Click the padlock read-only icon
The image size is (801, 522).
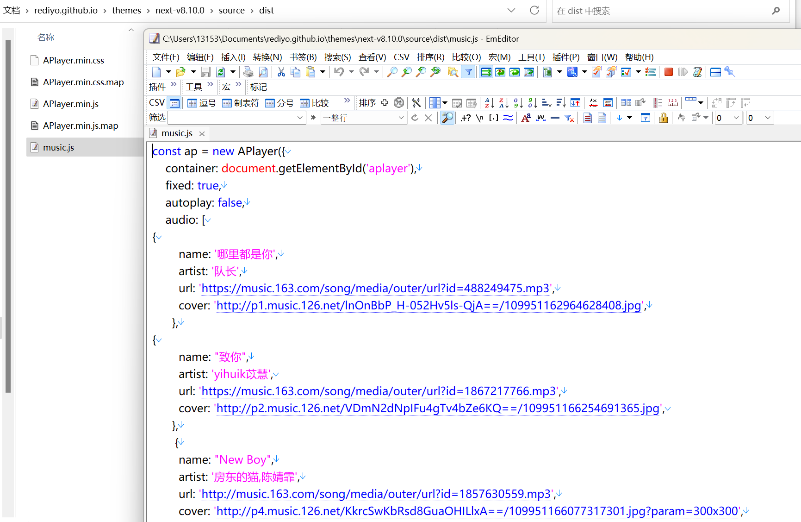click(663, 118)
